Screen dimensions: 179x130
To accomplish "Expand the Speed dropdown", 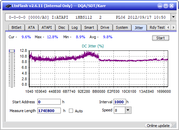I will (x=128, y=110).
